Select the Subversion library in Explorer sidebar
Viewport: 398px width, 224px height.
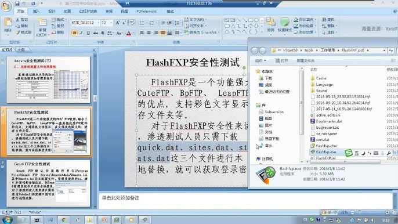pyautogui.click(x=271, y=112)
